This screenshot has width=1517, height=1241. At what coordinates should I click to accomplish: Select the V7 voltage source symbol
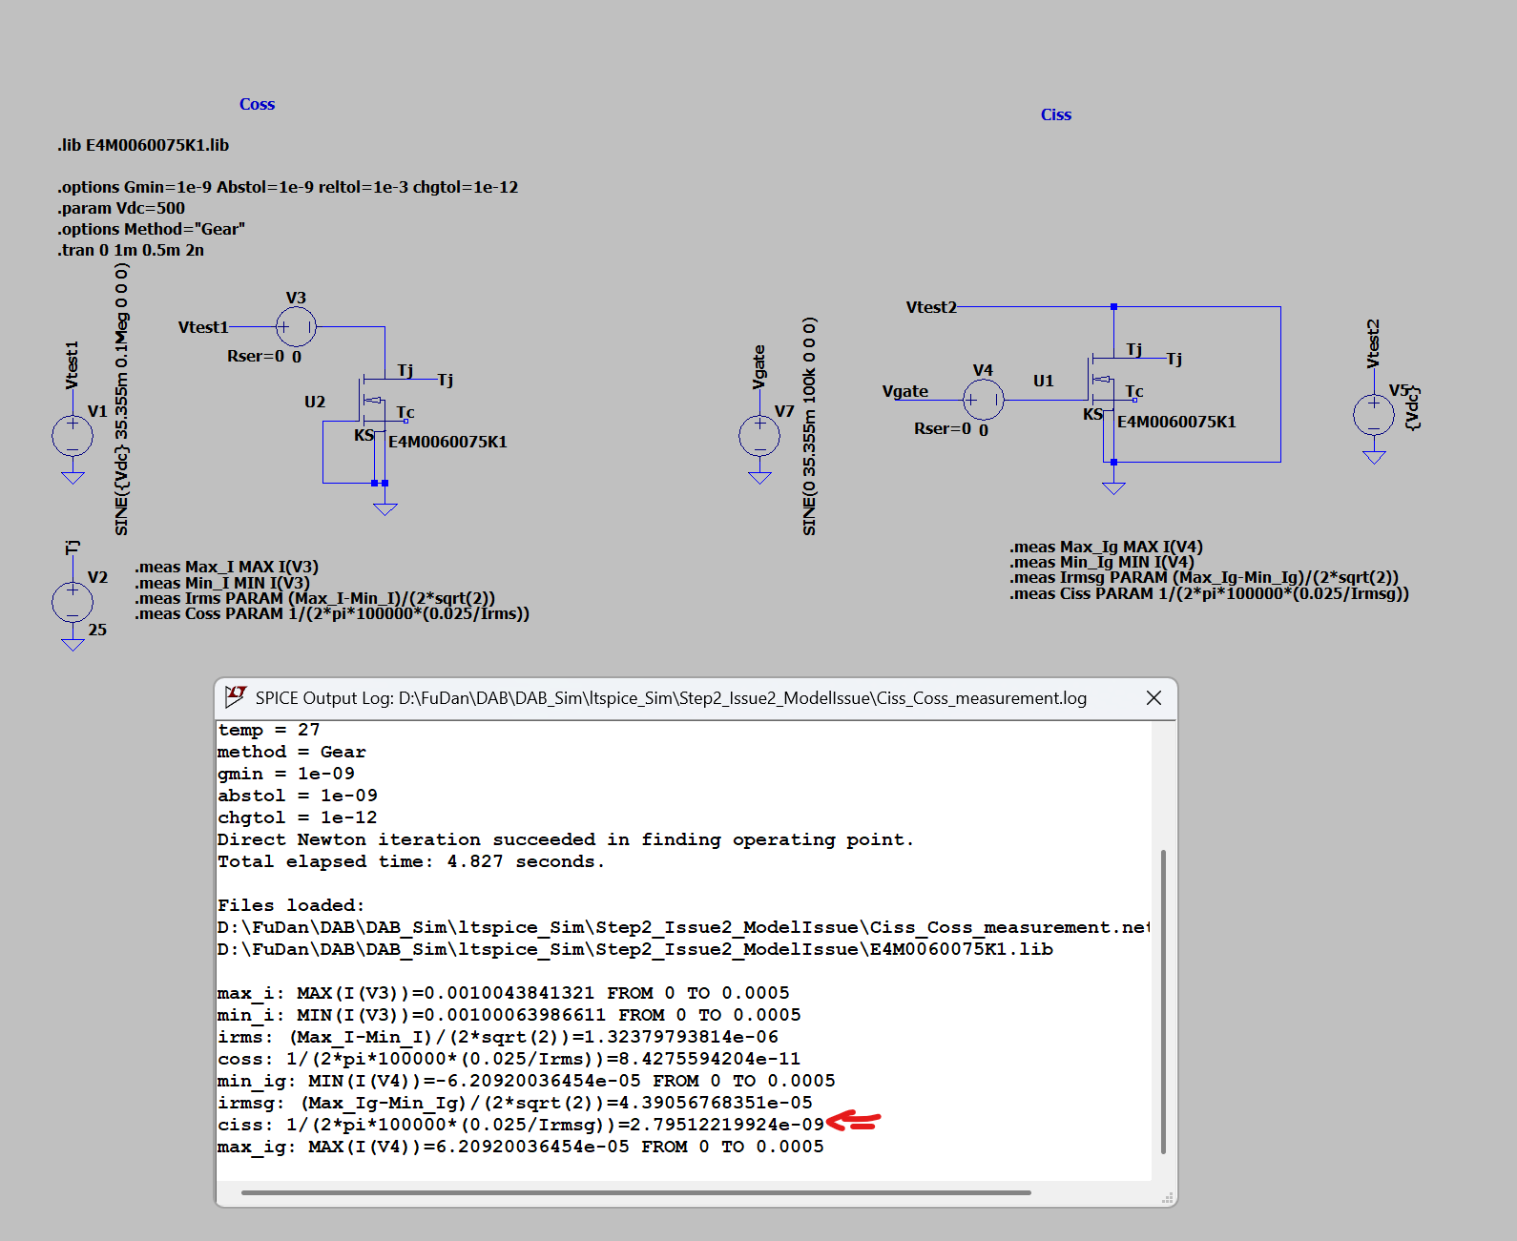[759, 437]
